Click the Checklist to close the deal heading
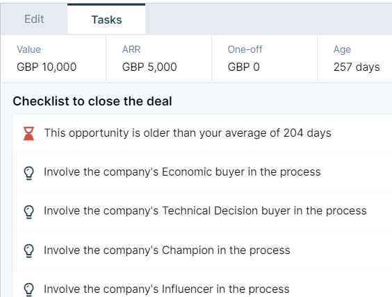392x297 pixels. pos(92,101)
